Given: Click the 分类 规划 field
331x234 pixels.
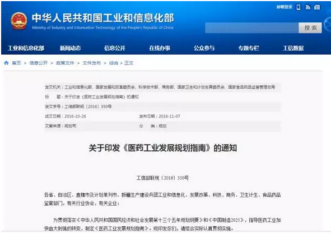Looking at the screenshot, I should point(153,126).
